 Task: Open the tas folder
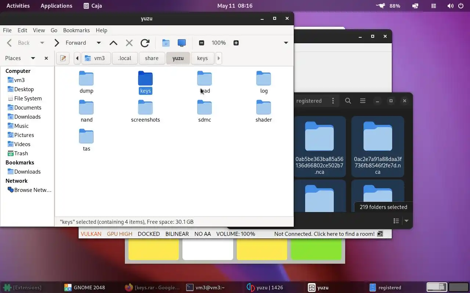(x=86, y=140)
